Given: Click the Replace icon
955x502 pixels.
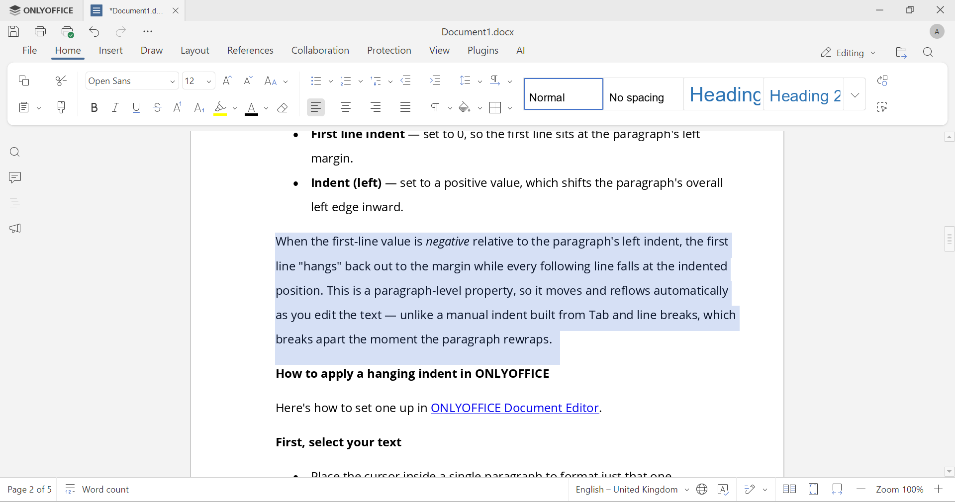Looking at the screenshot, I should tap(883, 81).
